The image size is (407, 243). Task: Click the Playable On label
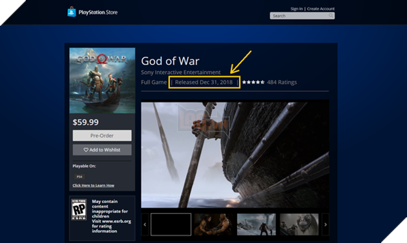(x=84, y=166)
